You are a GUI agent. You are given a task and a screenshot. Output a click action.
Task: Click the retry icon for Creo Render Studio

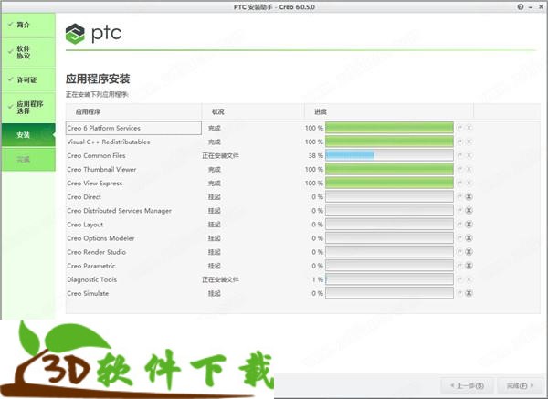pos(460,252)
